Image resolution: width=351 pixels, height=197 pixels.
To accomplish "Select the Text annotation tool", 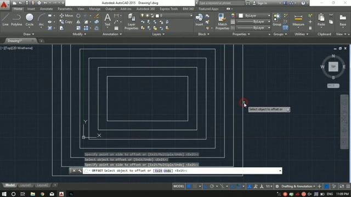I will click(107, 20).
